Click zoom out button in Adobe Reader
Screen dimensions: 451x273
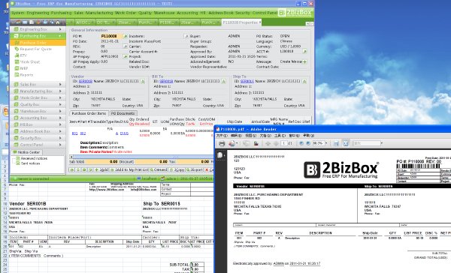[301, 143]
